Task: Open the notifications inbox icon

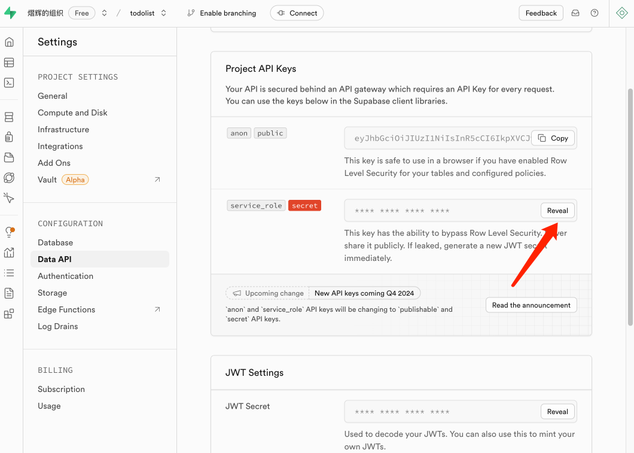Action: click(575, 13)
